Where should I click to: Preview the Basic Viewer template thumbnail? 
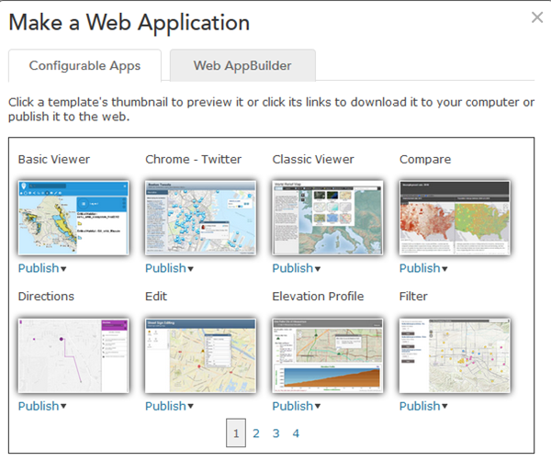point(74,217)
